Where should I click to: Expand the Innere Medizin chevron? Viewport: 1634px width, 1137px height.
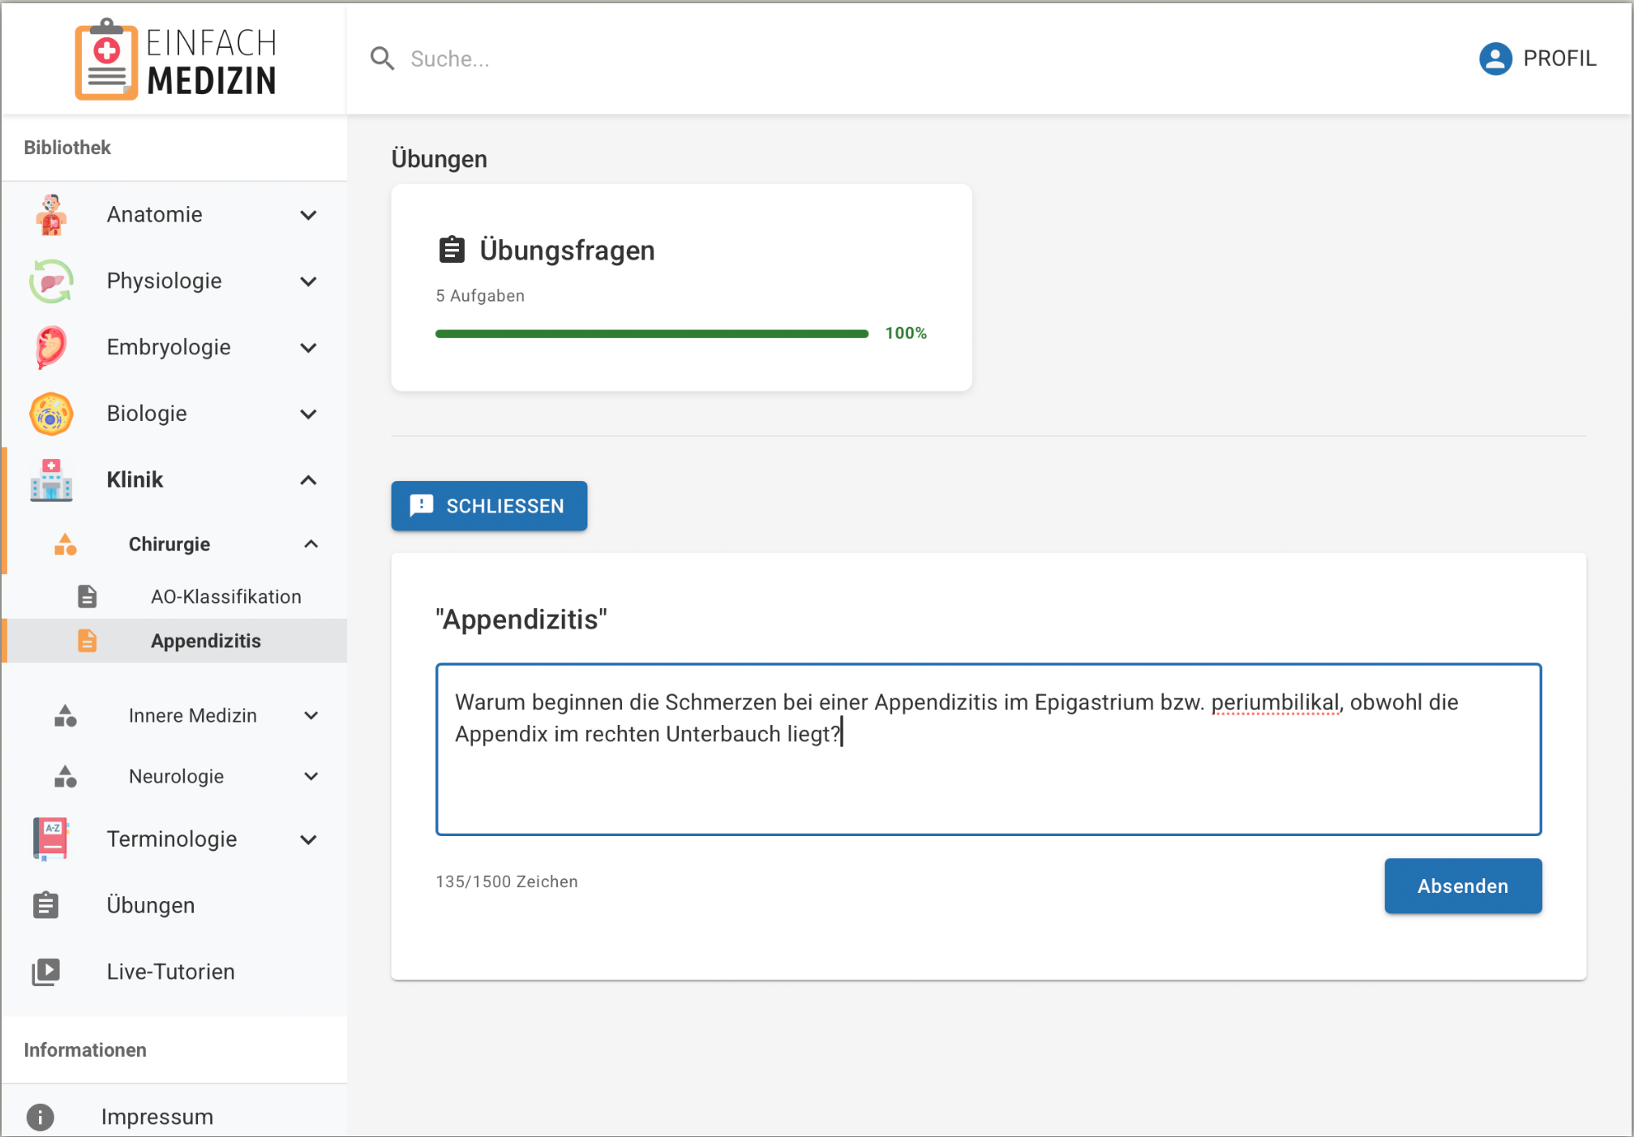tap(311, 715)
